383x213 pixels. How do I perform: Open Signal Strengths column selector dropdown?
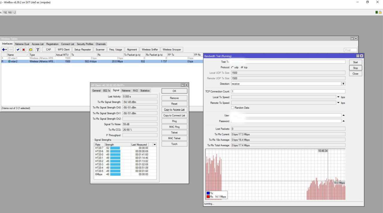154,144
